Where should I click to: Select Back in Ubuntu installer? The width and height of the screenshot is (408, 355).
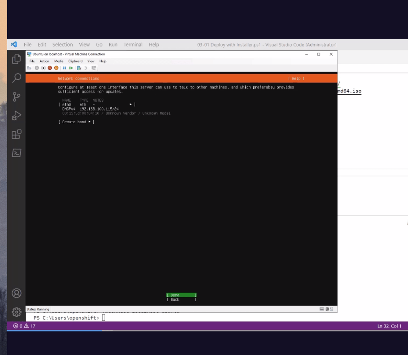coord(181,300)
